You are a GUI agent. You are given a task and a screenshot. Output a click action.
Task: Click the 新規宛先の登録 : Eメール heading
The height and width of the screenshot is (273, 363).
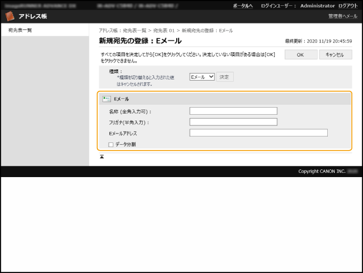[140, 41]
